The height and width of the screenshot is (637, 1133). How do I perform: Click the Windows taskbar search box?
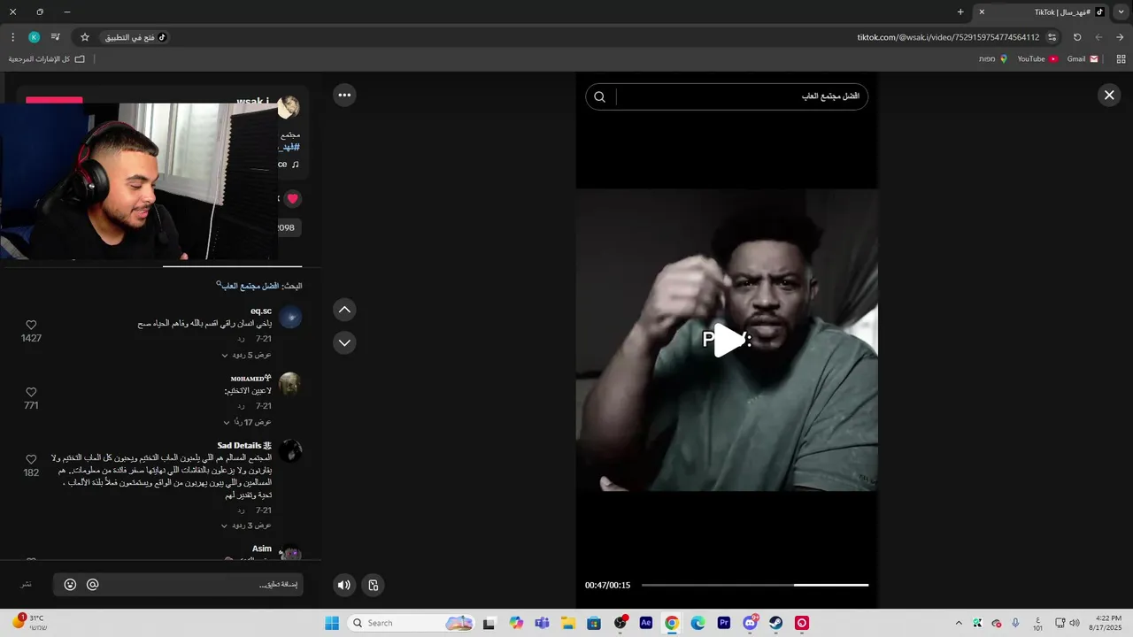(x=411, y=623)
